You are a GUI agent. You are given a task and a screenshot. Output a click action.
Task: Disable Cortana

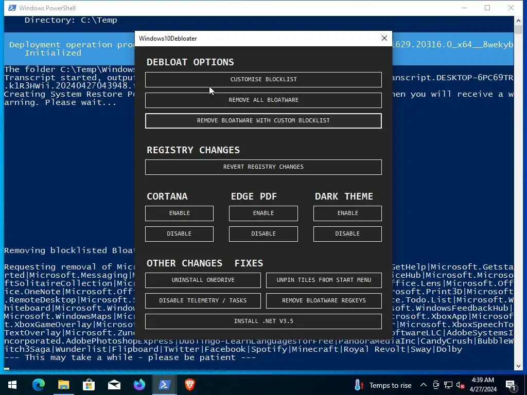(179, 234)
